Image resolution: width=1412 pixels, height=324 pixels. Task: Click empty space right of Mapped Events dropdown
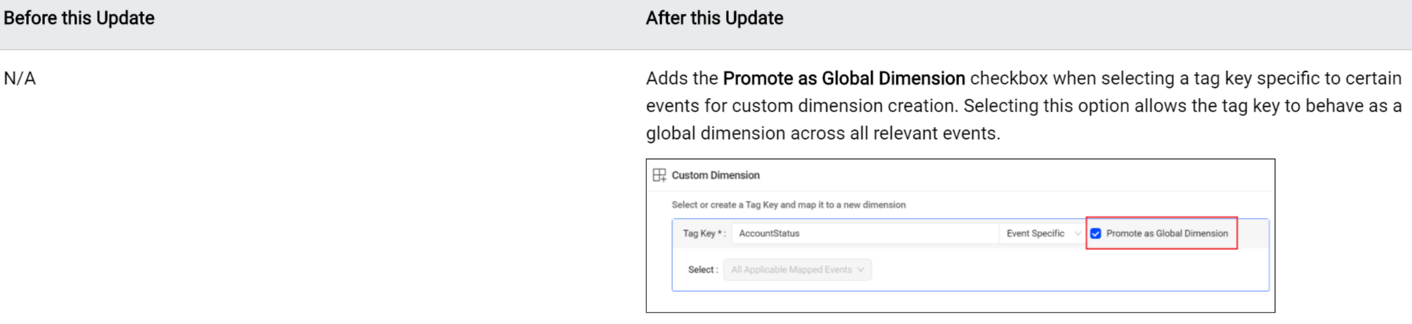coord(1071,270)
